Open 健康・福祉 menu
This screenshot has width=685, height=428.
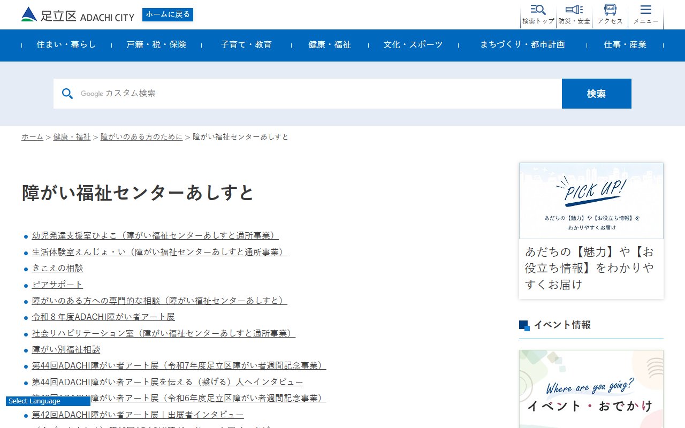tap(330, 45)
